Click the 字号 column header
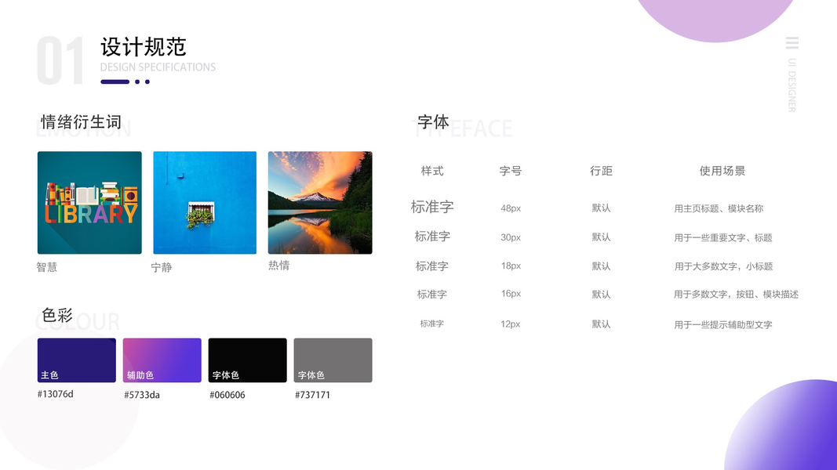 (511, 171)
